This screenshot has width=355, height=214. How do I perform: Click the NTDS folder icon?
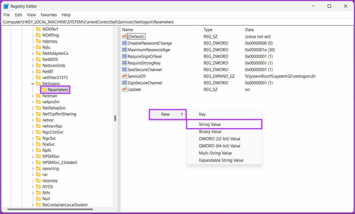pos(38,186)
